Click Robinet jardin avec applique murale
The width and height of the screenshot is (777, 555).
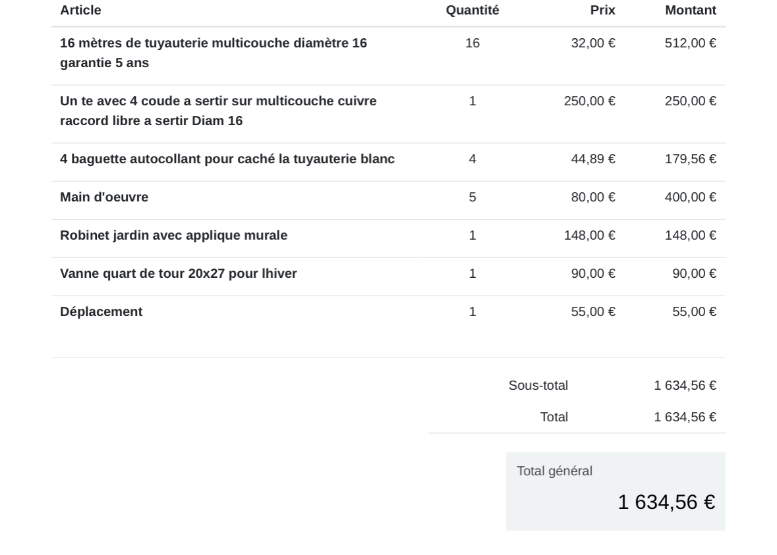(173, 235)
